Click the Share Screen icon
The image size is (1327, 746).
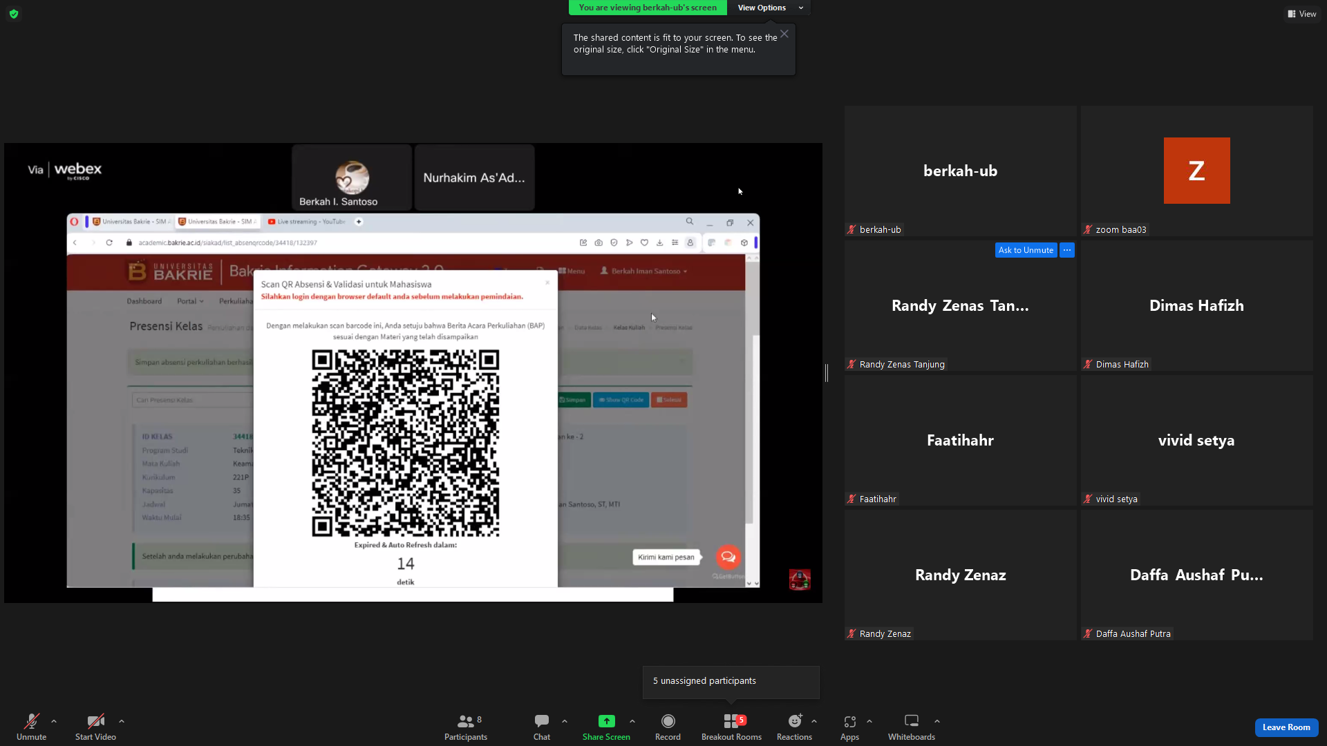(606, 721)
